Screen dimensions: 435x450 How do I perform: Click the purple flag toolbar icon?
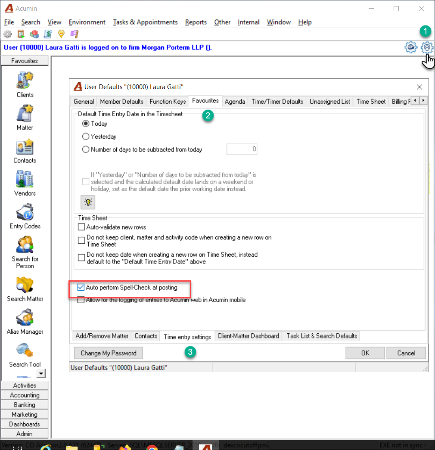tap(75, 34)
